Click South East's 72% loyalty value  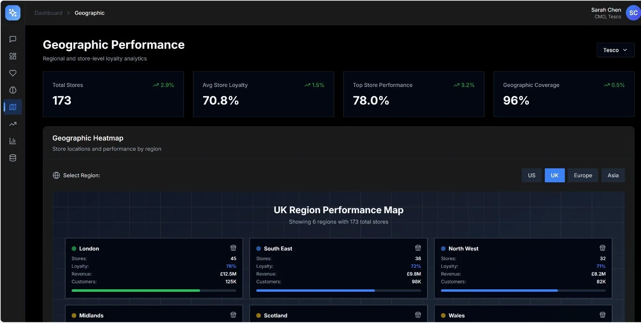[416, 266]
